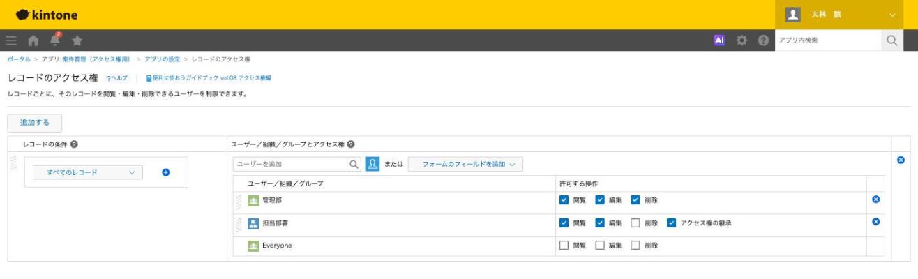
Task: Check 編集 for Everyone
Action: click(600, 246)
